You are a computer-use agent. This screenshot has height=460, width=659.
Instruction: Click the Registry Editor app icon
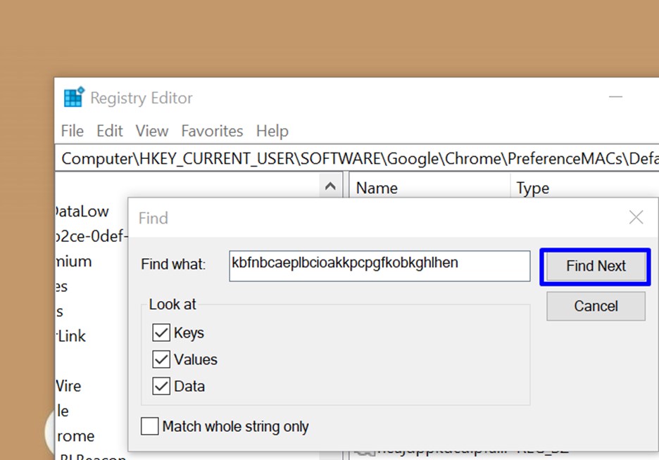[x=73, y=98]
